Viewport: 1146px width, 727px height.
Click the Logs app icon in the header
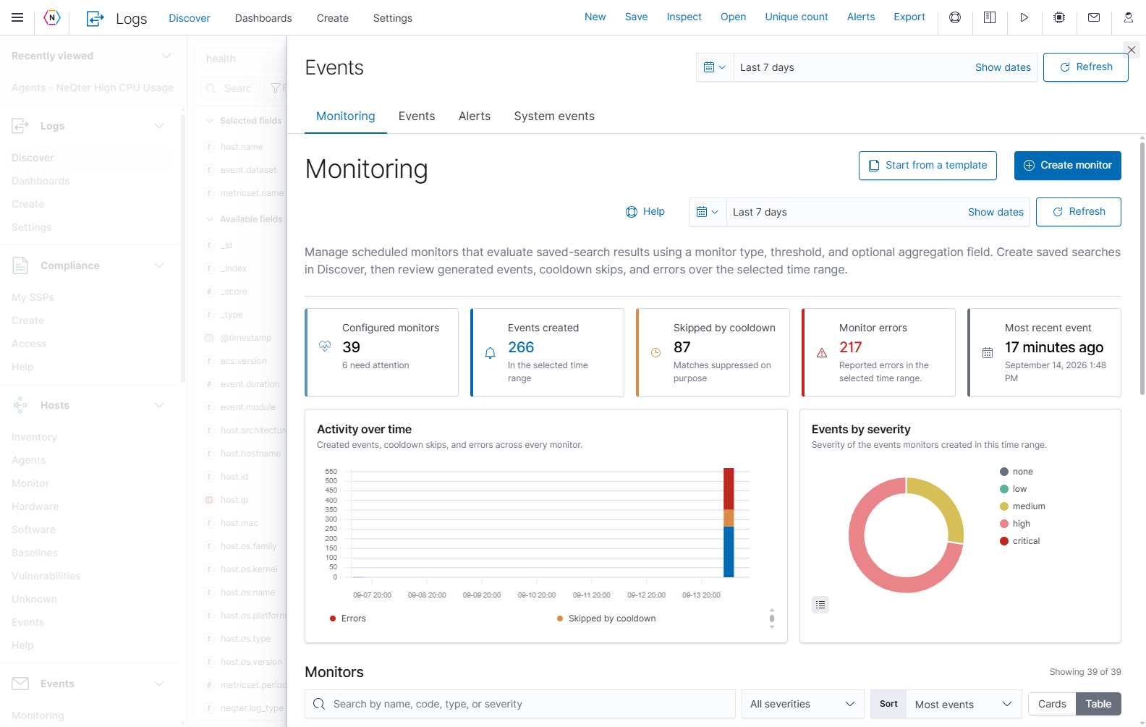coord(95,18)
